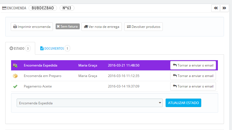Viewport: 232px width, 130px height.
Task: Resend email for Encomenda Expedida status
Action: pyautogui.click(x=193, y=65)
